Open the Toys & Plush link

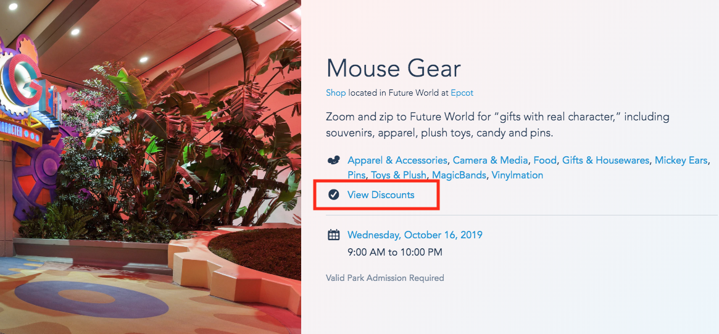coord(399,175)
